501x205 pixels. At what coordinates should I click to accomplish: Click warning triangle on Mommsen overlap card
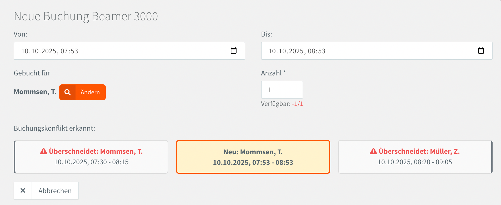[43, 151]
